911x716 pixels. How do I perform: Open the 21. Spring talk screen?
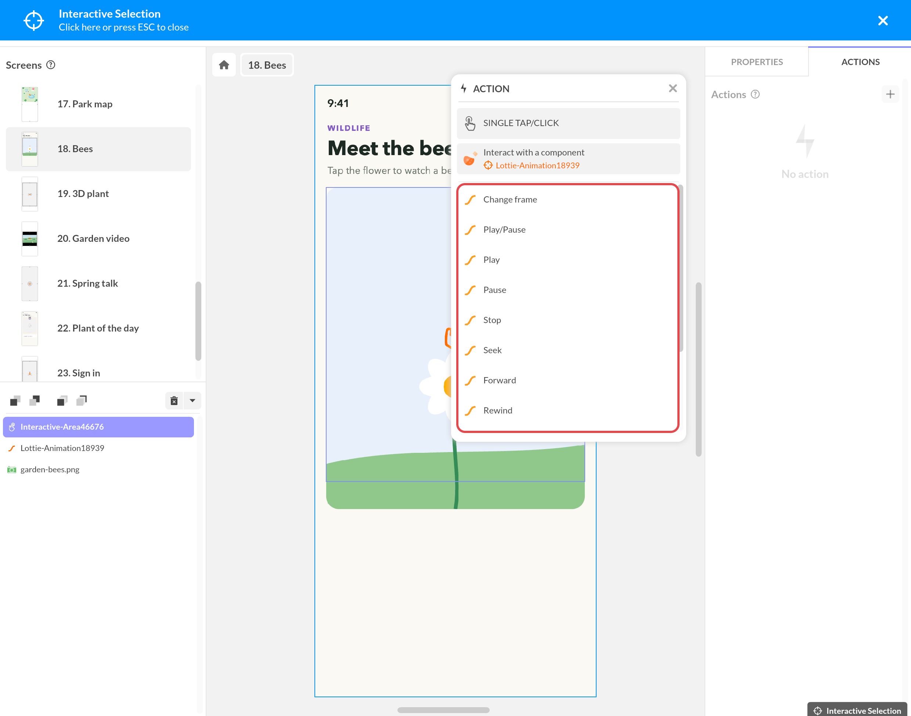98,283
